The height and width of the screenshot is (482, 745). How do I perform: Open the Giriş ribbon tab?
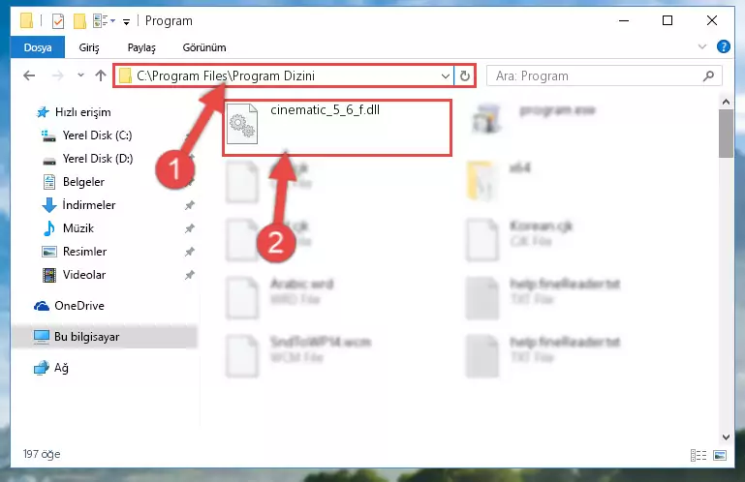coord(89,47)
